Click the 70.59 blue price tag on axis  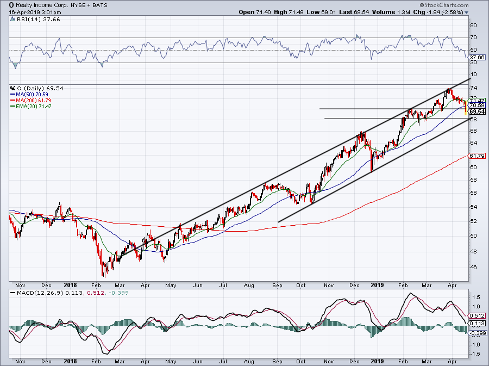pos(477,106)
